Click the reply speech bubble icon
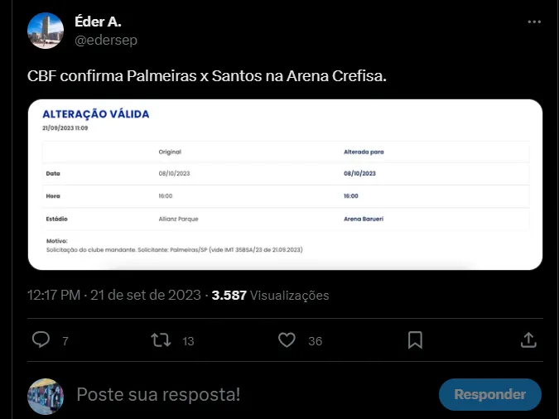This screenshot has height=419, width=559. [x=41, y=340]
